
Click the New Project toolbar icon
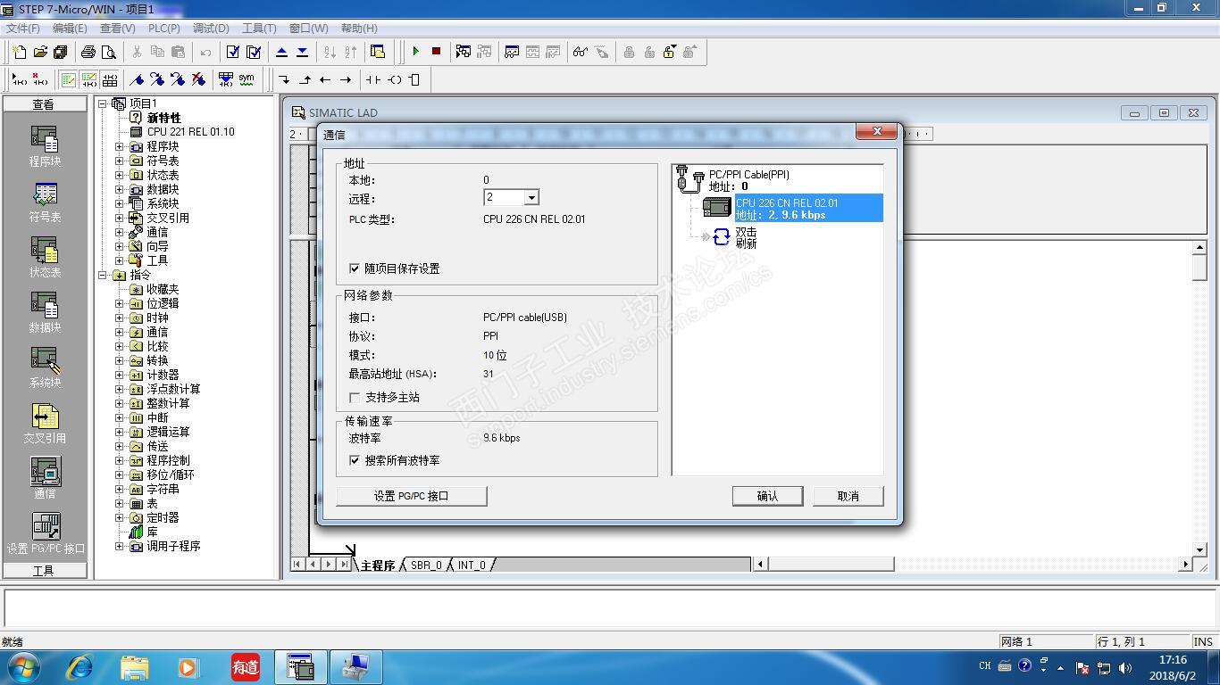20,52
